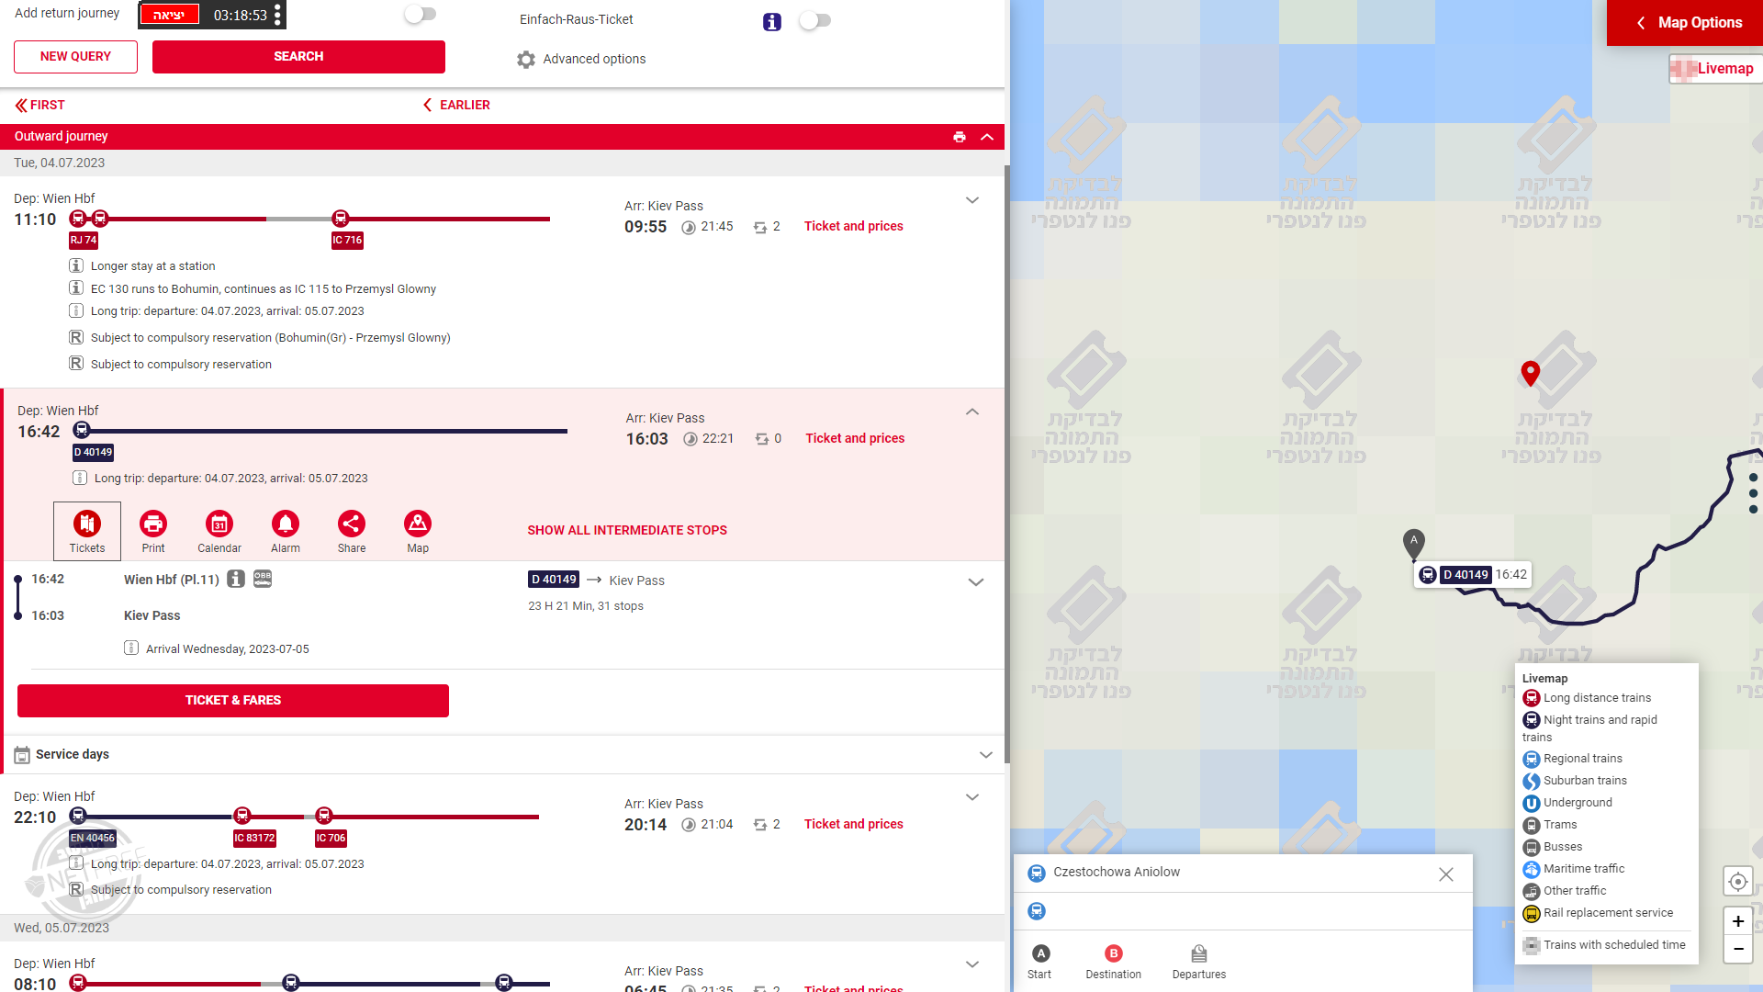Click the Print icon in the journey actions
Viewport: 1763px width, 992px height.
pos(153,531)
